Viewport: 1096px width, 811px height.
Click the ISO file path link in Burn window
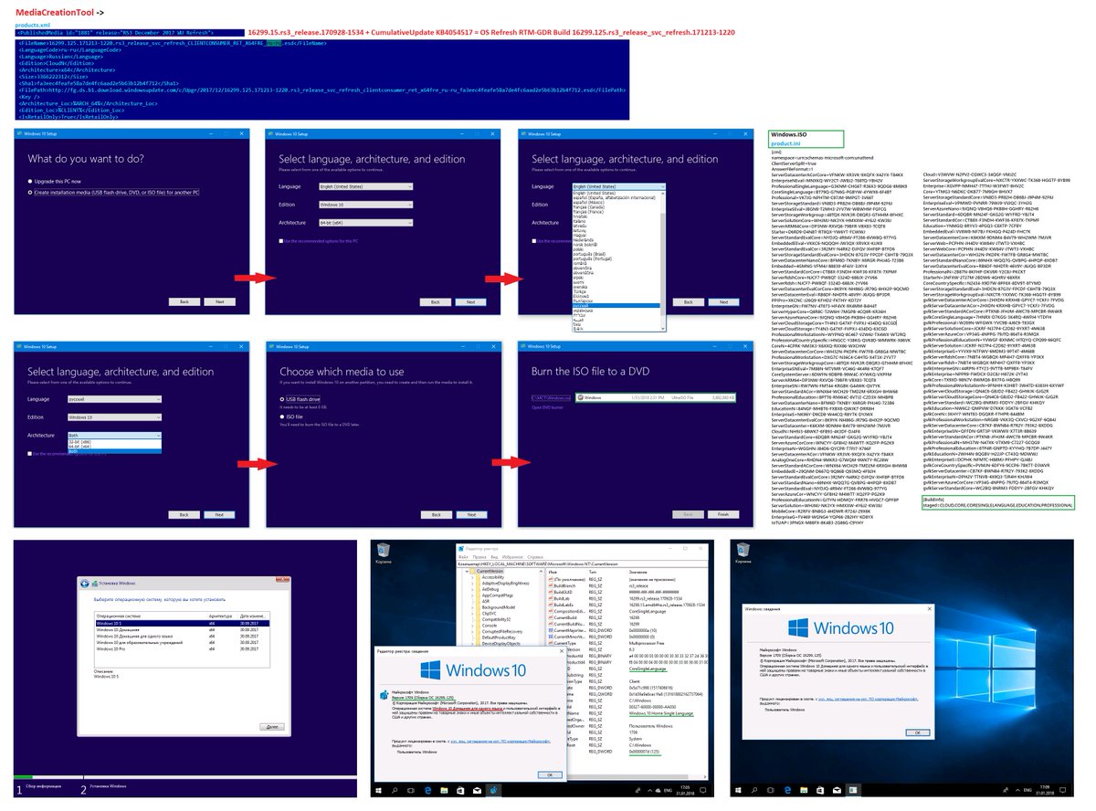pyautogui.click(x=551, y=397)
